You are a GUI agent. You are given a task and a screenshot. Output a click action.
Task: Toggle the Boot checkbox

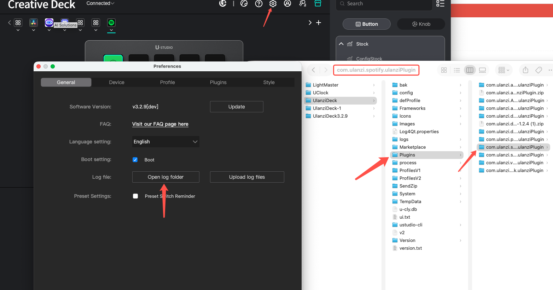[x=135, y=160]
